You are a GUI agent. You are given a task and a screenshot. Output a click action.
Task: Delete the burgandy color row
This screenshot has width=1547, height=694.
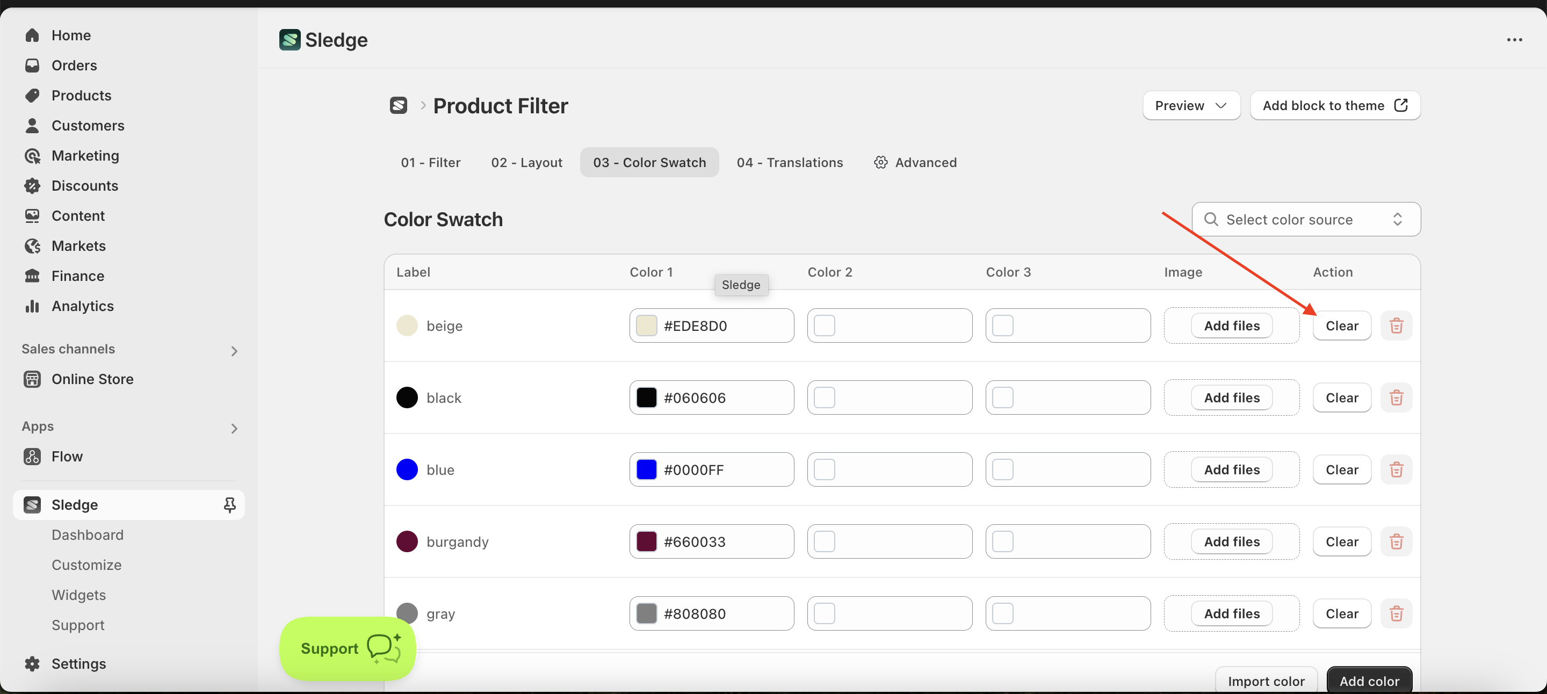[x=1396, y=541]
